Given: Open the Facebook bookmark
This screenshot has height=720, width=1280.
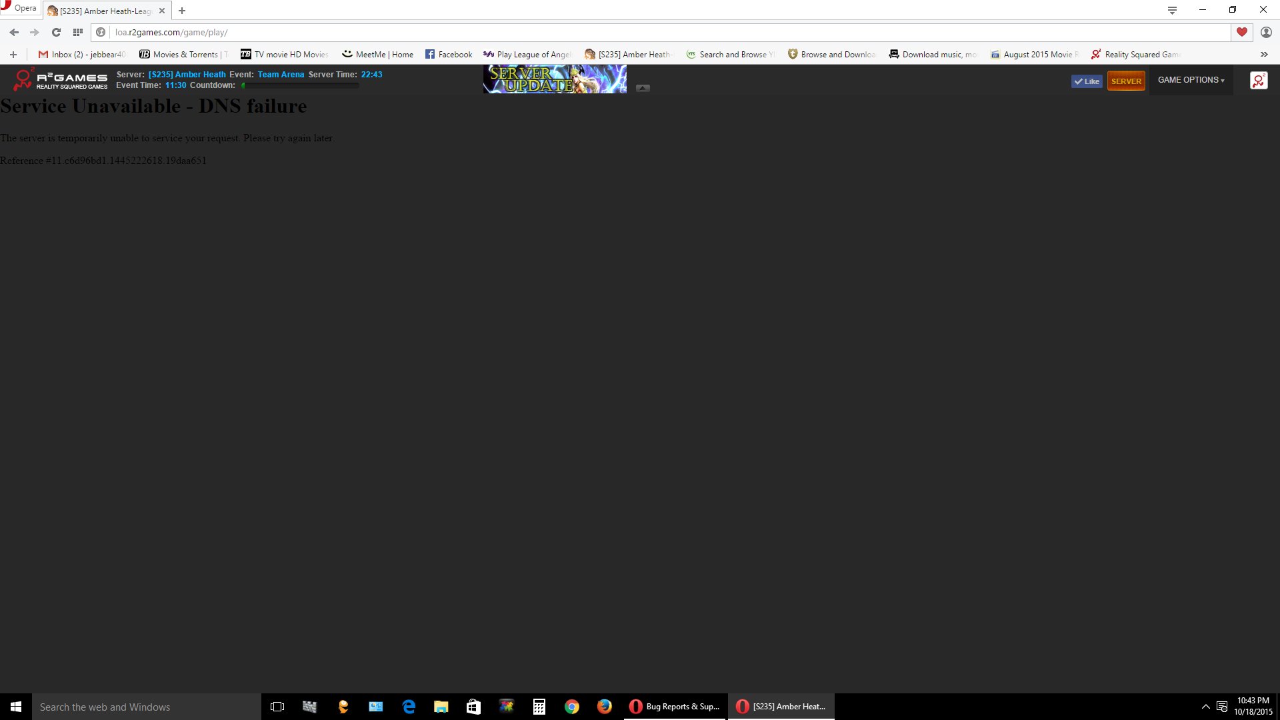Looking at the screenshot, I should pyautogui.click(x=449, y=55).
